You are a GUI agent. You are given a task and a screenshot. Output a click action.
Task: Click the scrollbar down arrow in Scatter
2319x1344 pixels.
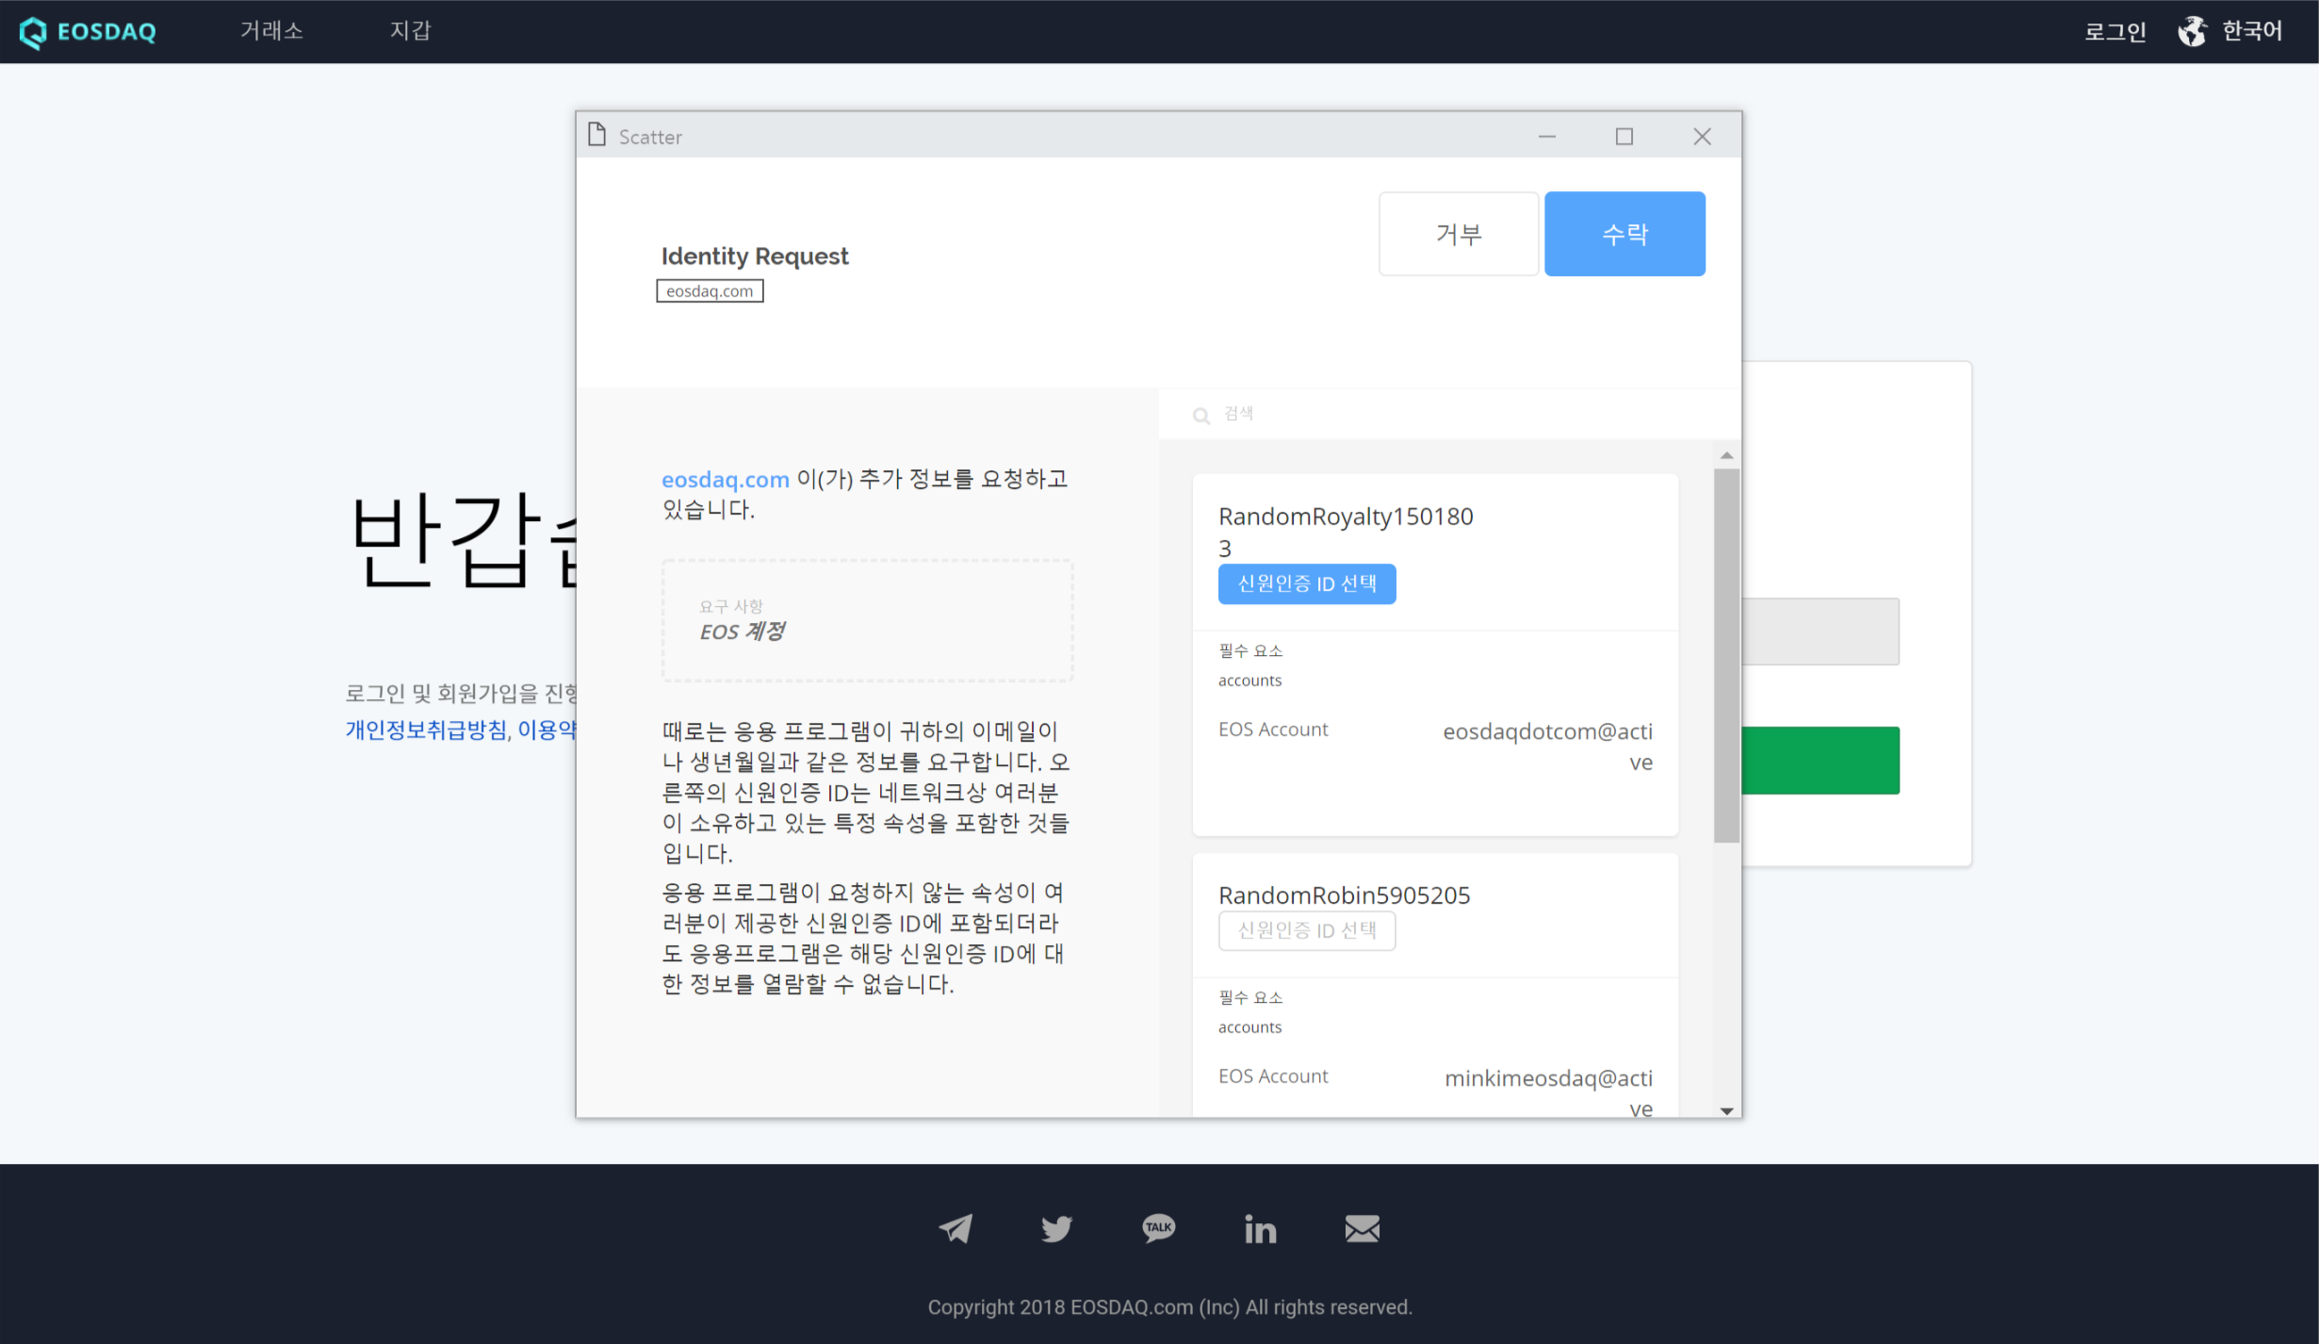click(1726, 1110)
